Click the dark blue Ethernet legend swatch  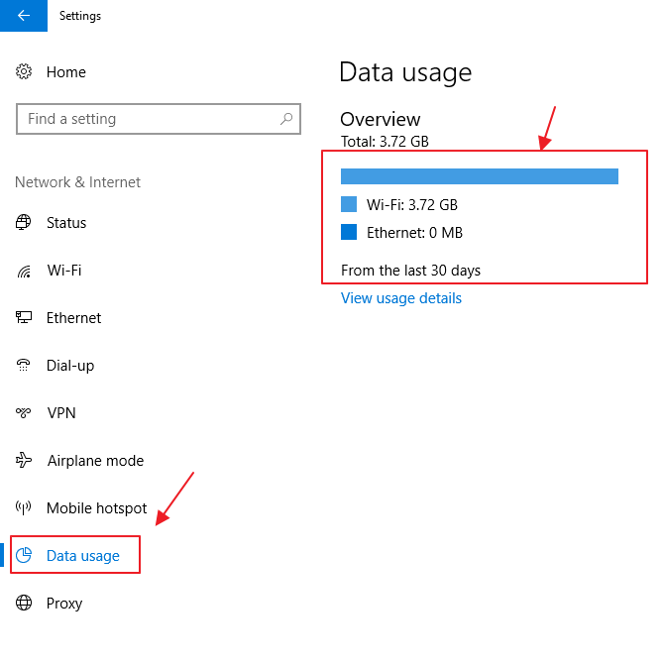pos(349,233)
